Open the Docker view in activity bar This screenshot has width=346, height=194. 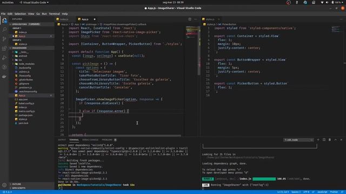pyautogui.click(x=4, y=77)
